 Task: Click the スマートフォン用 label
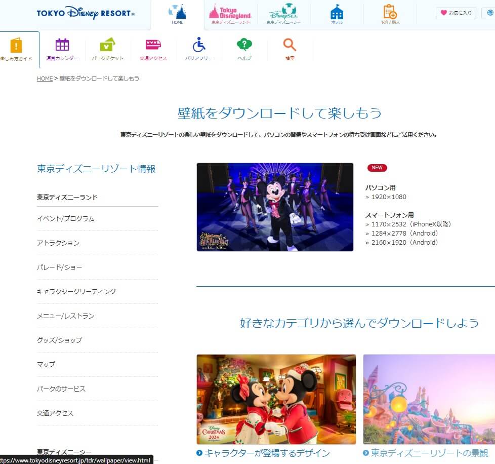click(x=390, y=215)
